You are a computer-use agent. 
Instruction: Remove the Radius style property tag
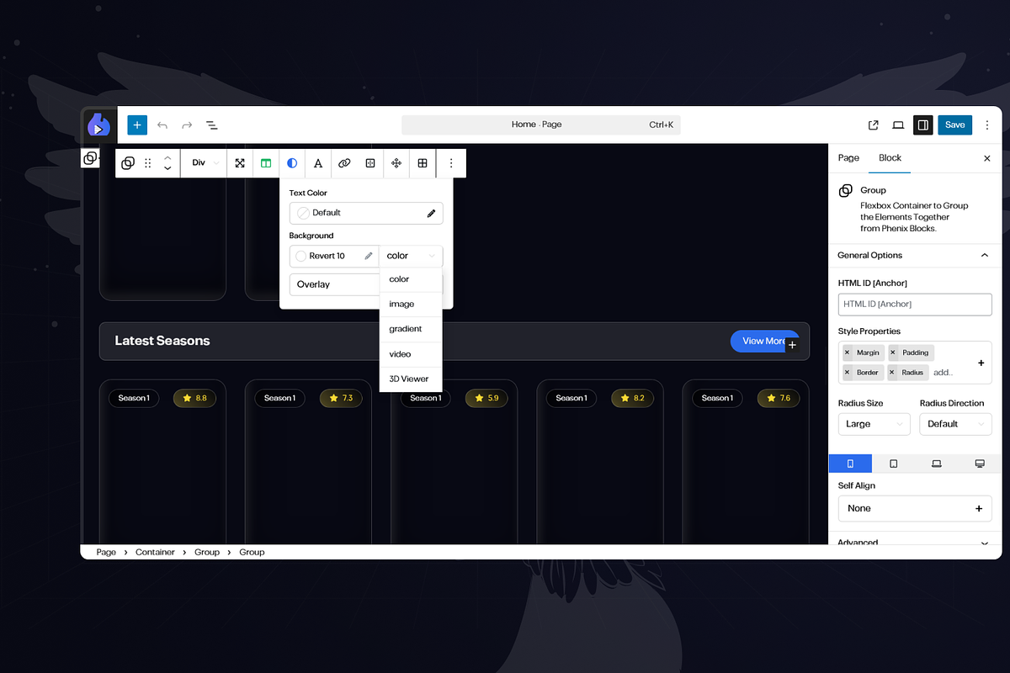coord(893,372)
